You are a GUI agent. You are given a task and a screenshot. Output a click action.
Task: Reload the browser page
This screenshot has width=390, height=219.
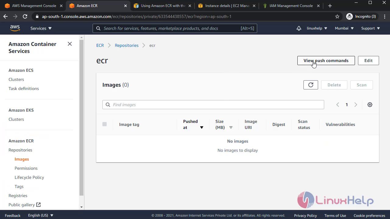(25, 16)
